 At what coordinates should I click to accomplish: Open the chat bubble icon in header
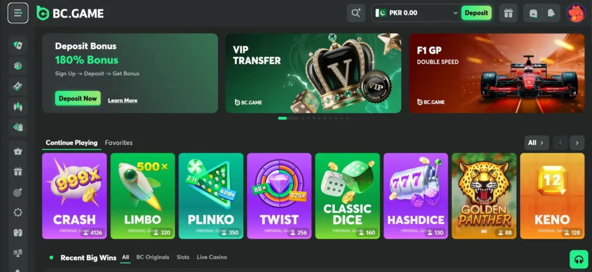tap(533, 13)
